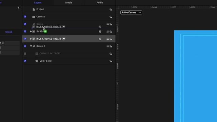Click the selected RICE KRISPIES TREATS name
Screen dimensions: 217x122
49,39
